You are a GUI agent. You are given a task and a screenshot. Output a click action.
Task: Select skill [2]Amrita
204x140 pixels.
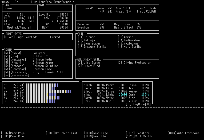click(x=126, y=37)
